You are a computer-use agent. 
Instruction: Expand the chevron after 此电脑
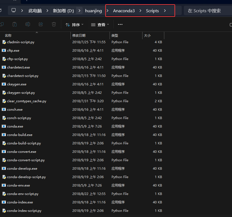pyautogui.click(x=47, y=11)
